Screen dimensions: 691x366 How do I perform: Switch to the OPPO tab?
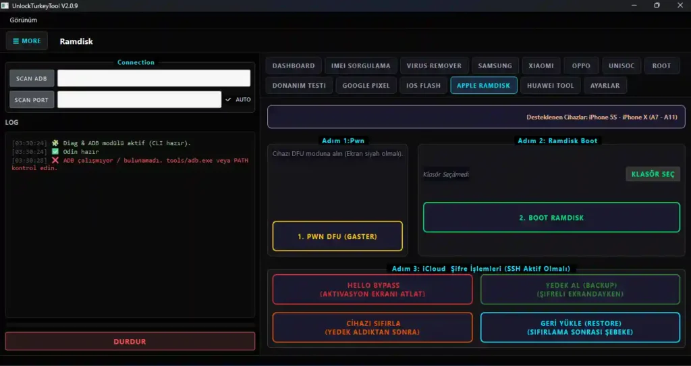point(581,66)
